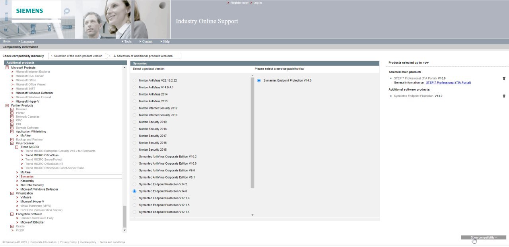Click Additional products tree scrollbar thumb

[124, 217]
